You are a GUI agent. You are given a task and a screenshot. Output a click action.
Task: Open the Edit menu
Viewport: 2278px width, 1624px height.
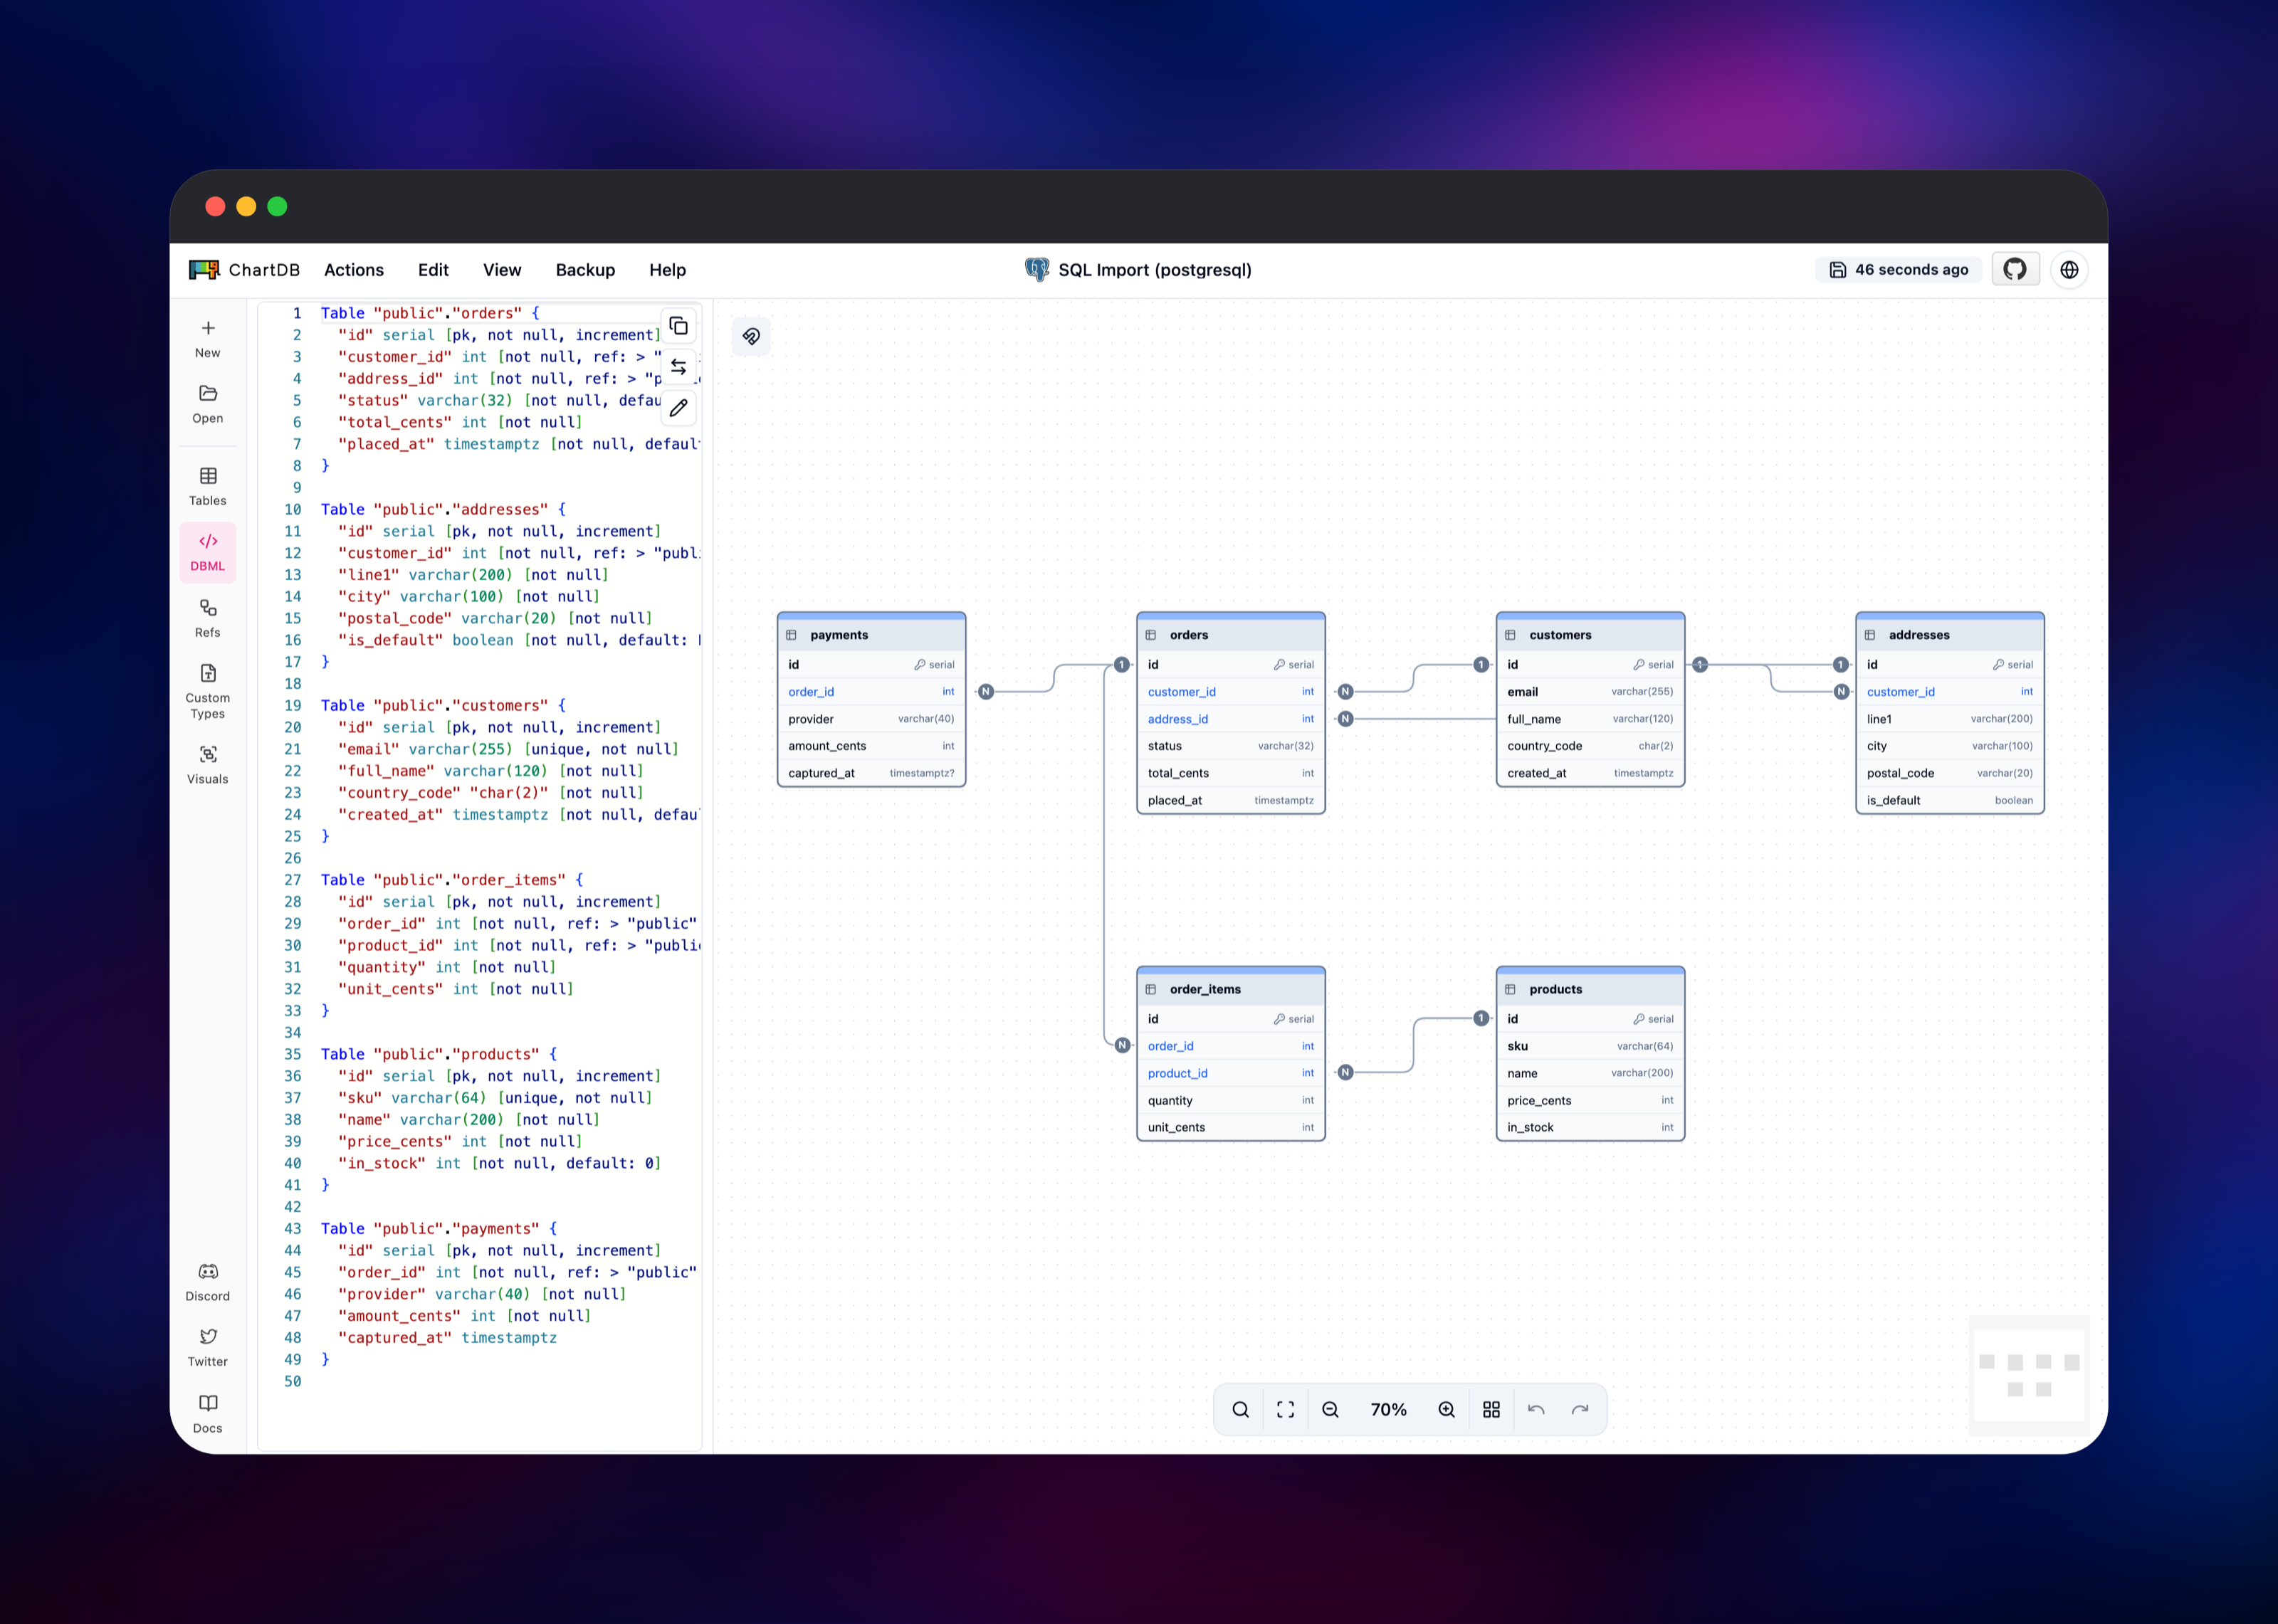433,269
